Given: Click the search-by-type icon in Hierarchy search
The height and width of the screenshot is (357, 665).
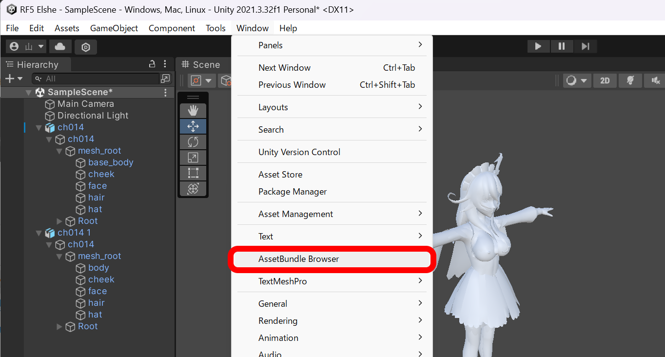Looking at the screenshot, I should pos(165,79).
